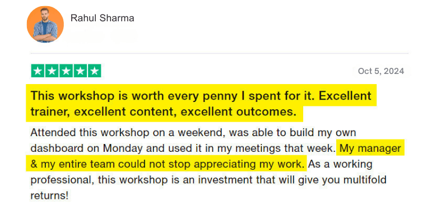Viewport: 436px width, 209px height.
Task: Select the fifth green rating star
Action: (x=95, y=71)
